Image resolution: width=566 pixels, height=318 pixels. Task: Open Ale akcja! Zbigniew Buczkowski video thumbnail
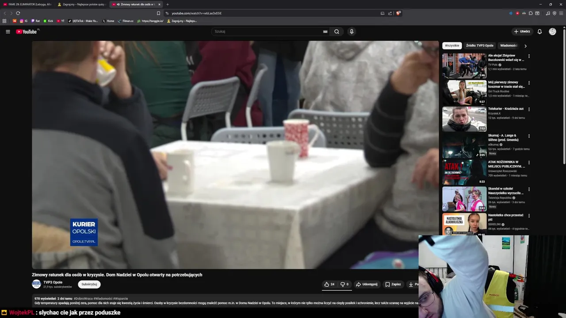464,66
